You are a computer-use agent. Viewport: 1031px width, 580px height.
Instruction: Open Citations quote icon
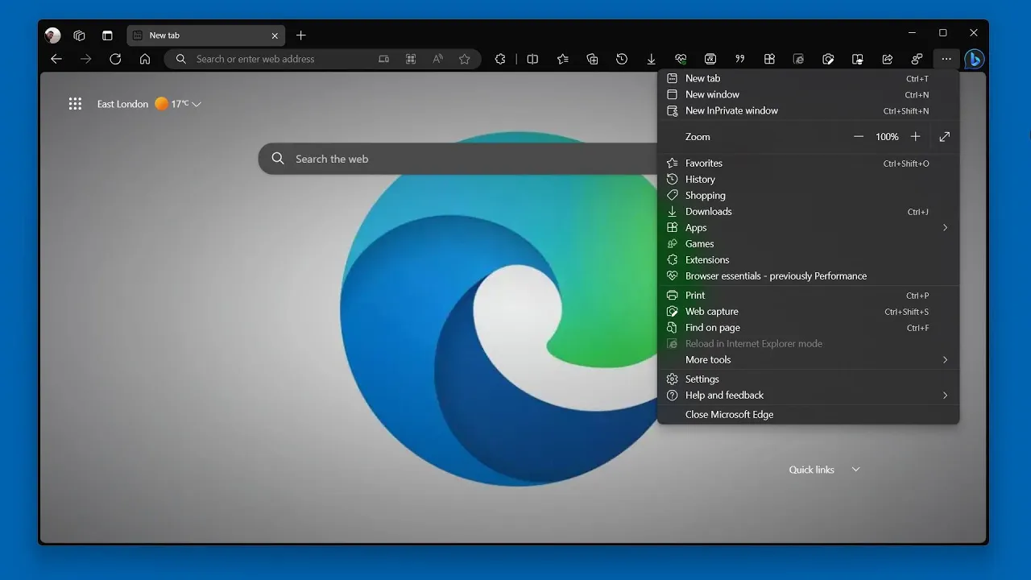pyautogui.click(x=739, y=59)
